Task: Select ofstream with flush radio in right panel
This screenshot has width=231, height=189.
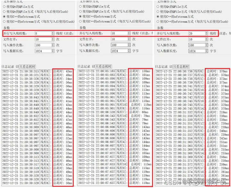Action: click(x=158, y=21)
